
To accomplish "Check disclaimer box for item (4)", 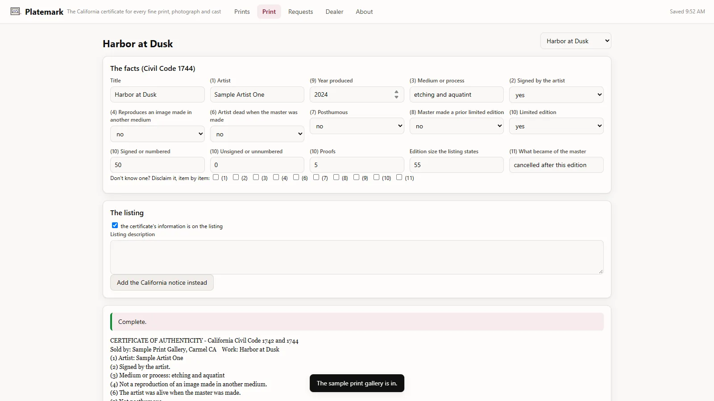I will coord(276,177).
